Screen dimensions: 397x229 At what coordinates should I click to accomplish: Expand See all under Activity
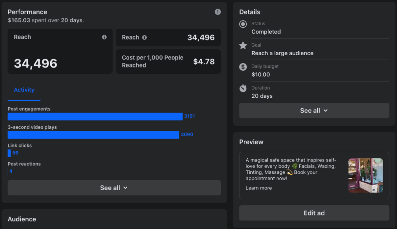[x=114, y=188]
